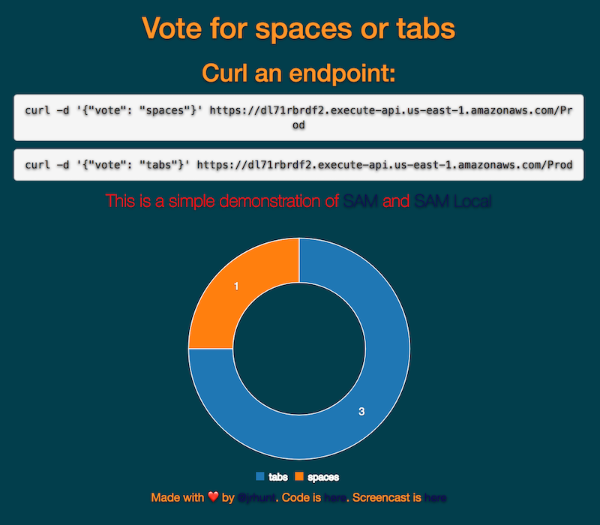Open the Code is here link
The image size is (600, 525).
[334, 497]
